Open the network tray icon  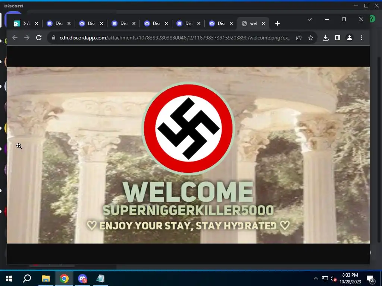325,279
